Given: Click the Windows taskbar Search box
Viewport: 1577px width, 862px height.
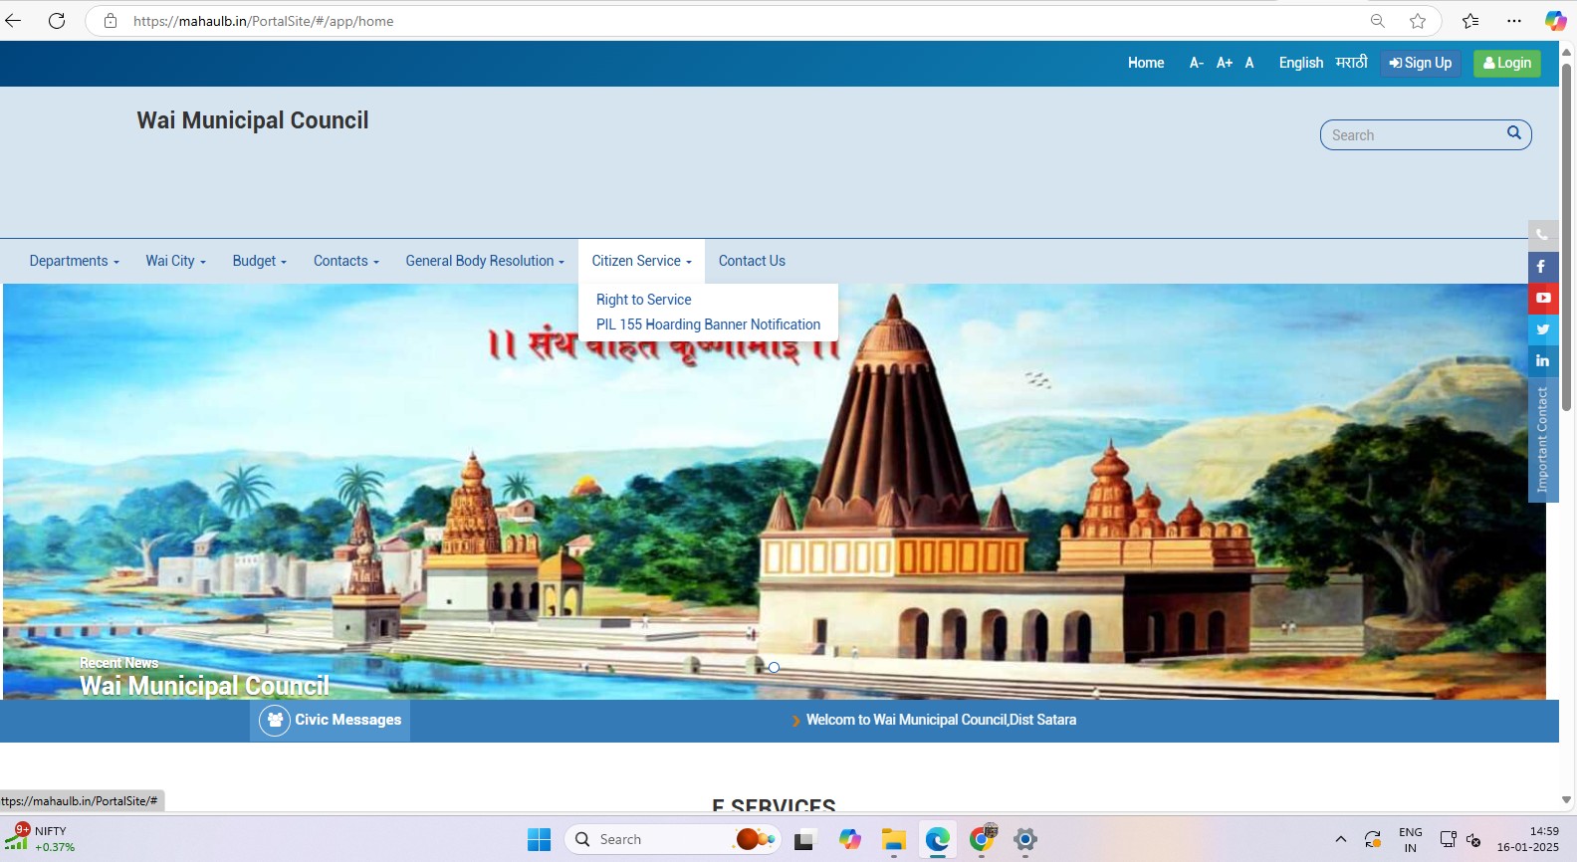Looking at the screenshot, I should 672,840.
